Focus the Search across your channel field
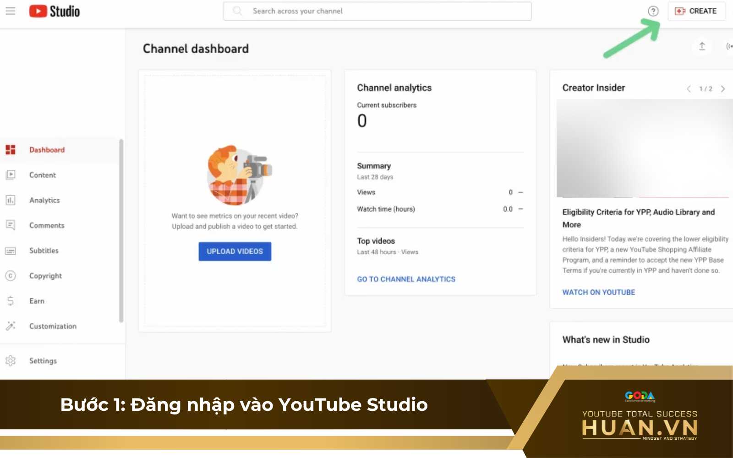 point(377,11)
